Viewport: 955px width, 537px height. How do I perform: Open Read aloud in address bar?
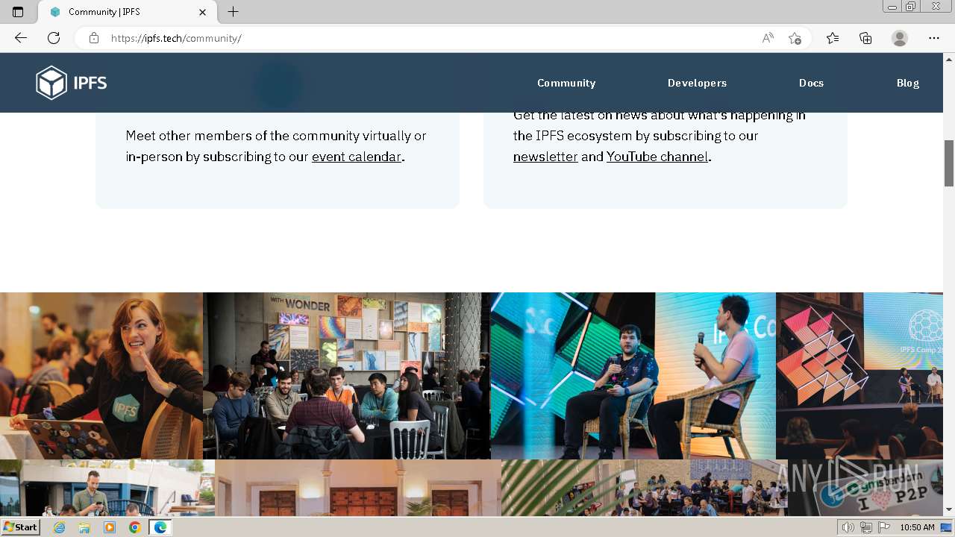tap(768, 38)
